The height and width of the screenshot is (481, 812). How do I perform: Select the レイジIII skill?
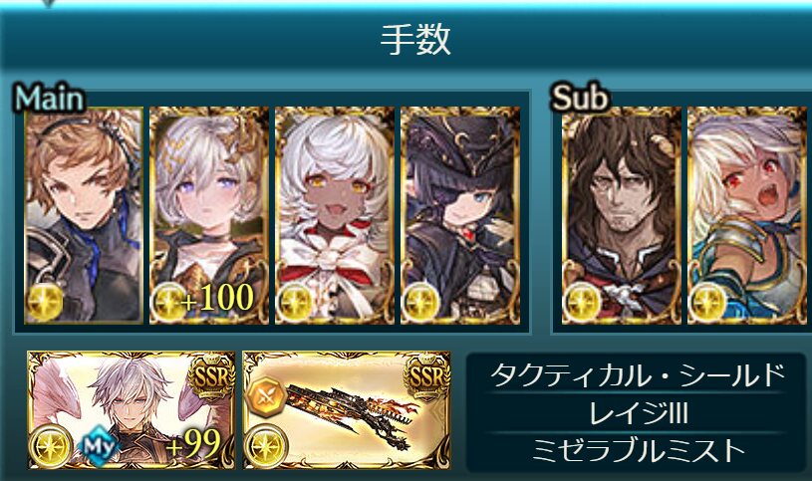point(638,413)
